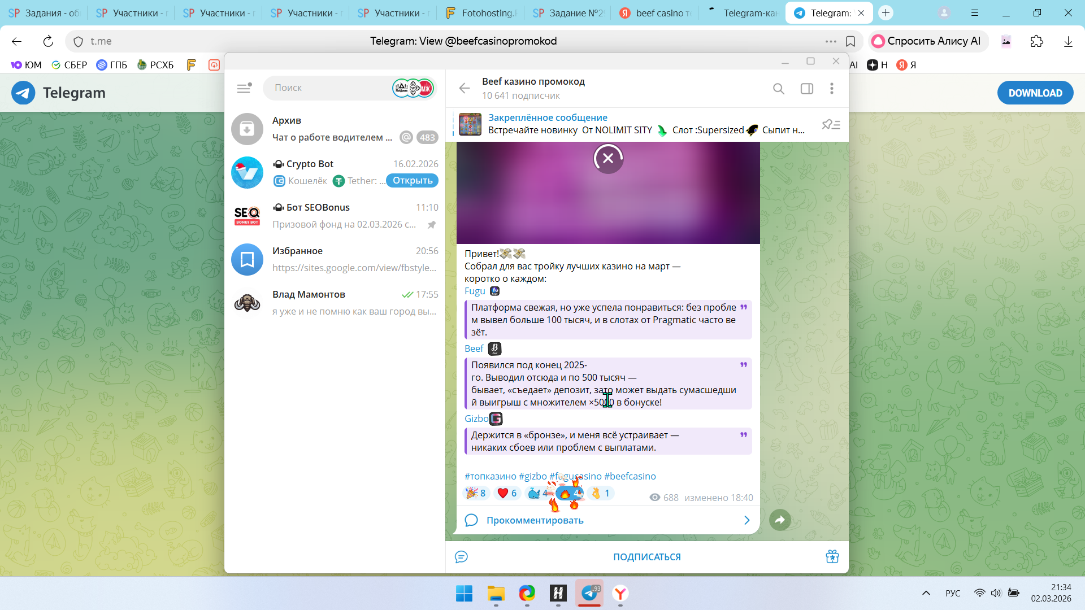Open discussion chat bubble icon at bottom
This screenshot has width=1085, height=610.
461,557
